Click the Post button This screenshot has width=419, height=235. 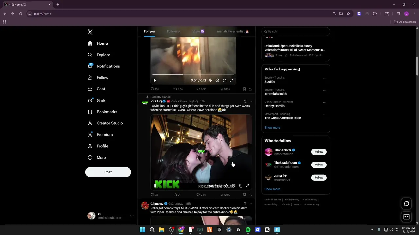(108, 172)
